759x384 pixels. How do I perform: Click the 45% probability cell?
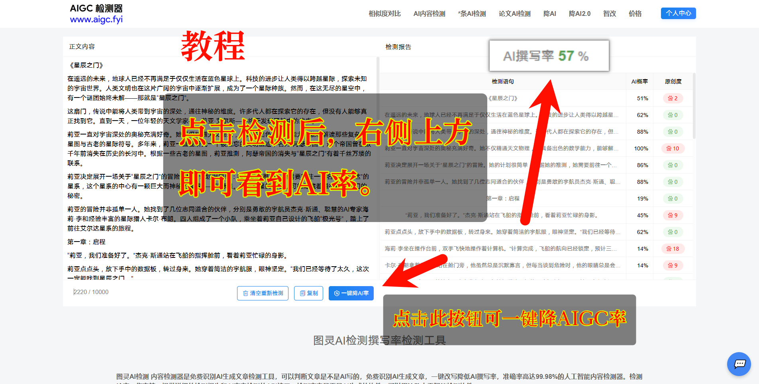coord(642,215)
